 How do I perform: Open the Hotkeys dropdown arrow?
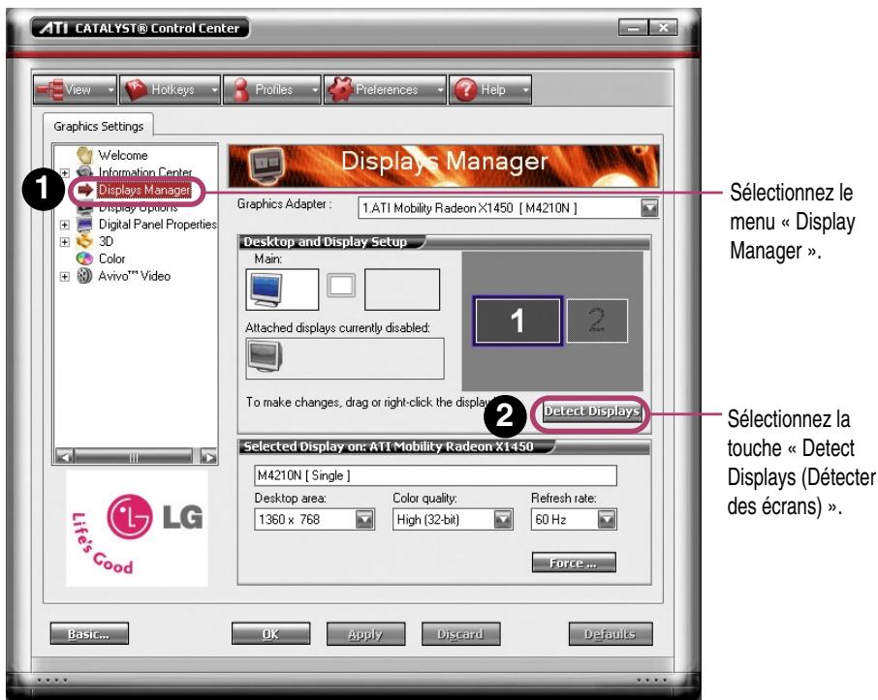pos(214,89)
